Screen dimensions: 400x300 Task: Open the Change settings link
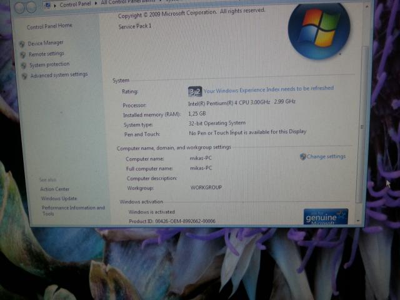click(x=326, y=156)
